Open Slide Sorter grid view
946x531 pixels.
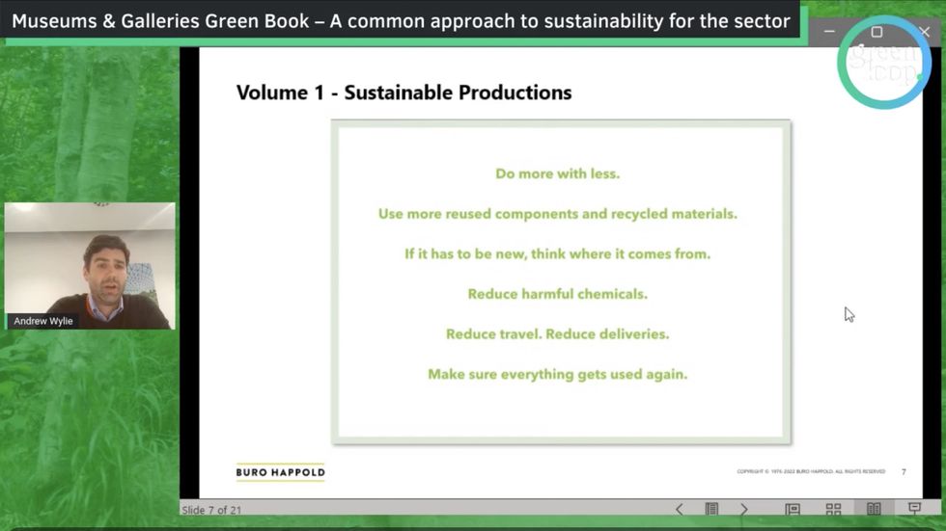[833, 510]
